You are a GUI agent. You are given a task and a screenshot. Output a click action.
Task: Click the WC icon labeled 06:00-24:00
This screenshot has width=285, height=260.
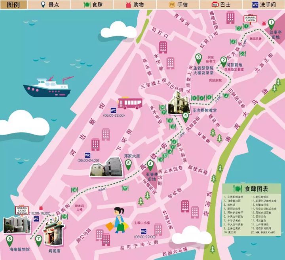[87, 155]
